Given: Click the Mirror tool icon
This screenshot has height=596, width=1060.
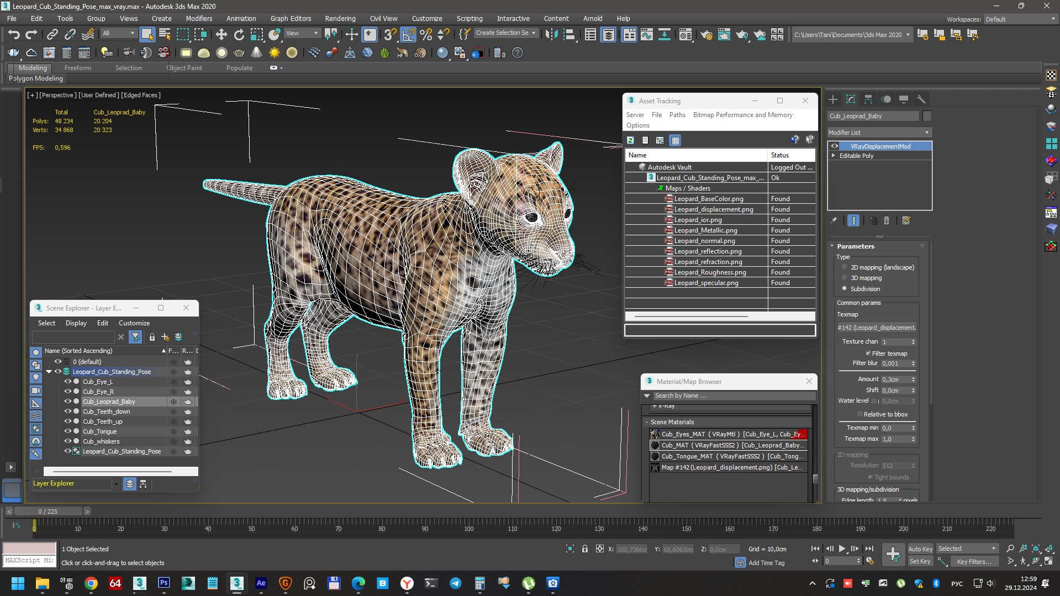Looking at the screenshot, I should tap(551, 35).
